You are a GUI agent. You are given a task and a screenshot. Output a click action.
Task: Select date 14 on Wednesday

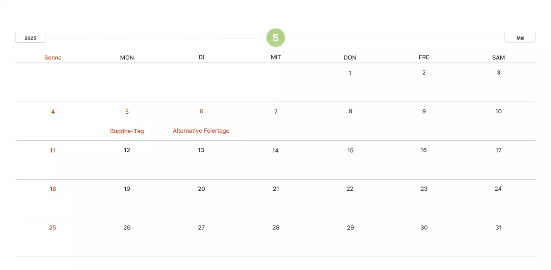(275, 150)
